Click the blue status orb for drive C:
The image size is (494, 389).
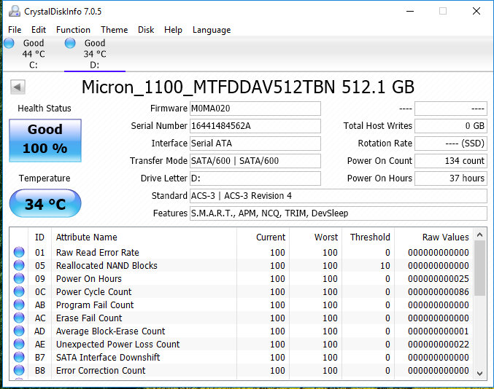click(x=9, y=43)
